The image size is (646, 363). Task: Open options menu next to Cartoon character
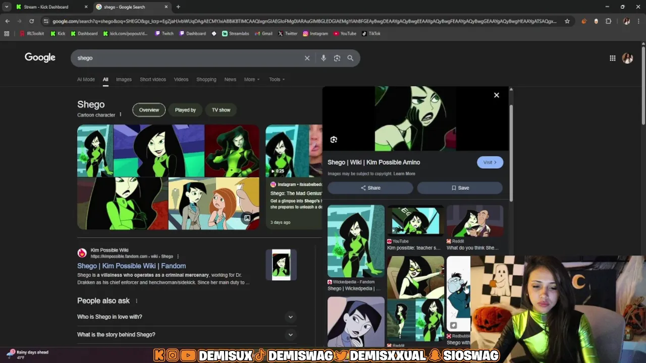click(x=120, y=115)
